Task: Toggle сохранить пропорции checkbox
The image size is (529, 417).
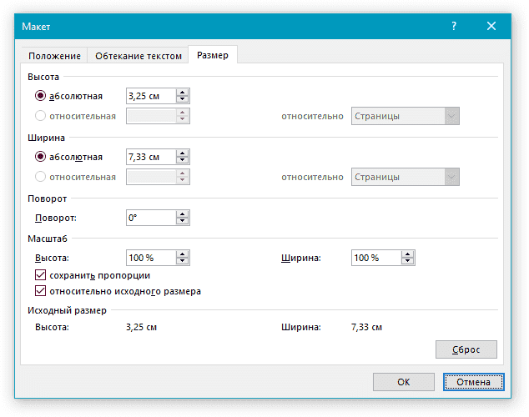Action: [40, 275]
